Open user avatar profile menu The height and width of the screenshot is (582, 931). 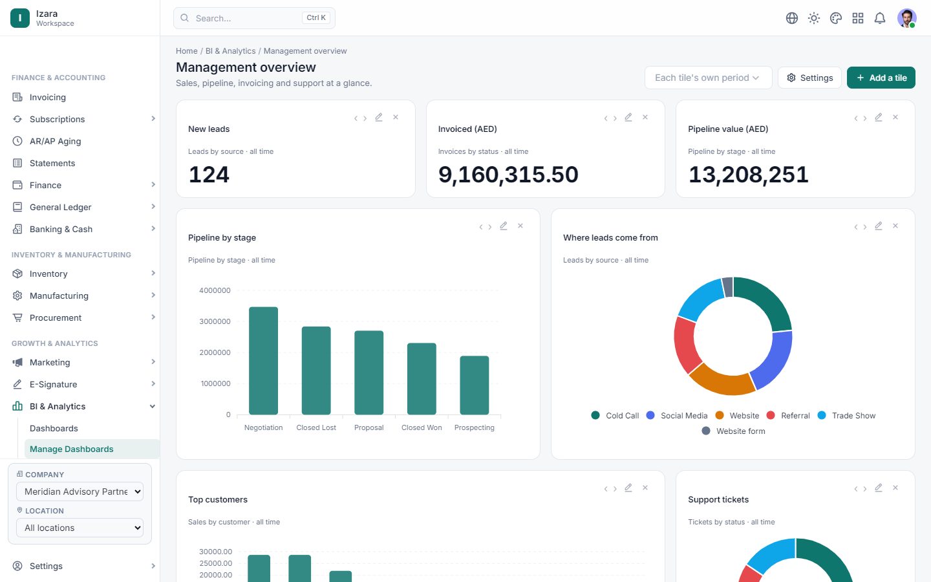pyautogui.click(x=907, y=18)
